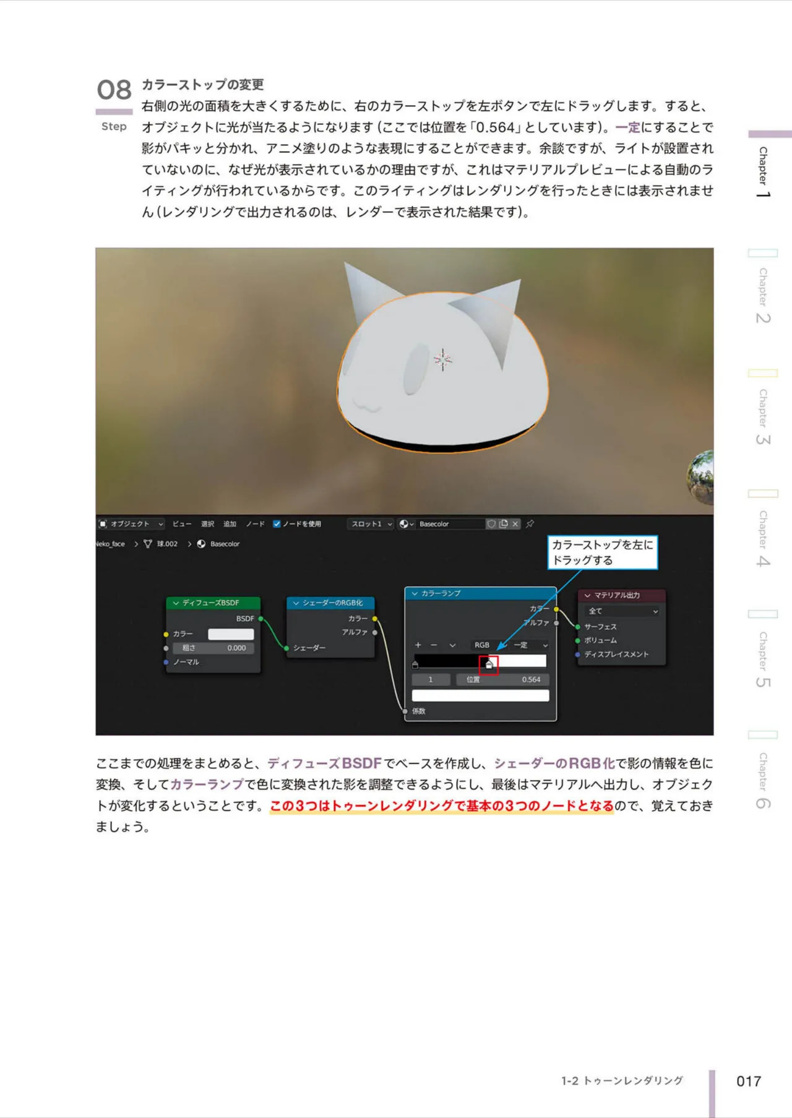
Task: Open the 一定 interpolation dropdown
Action: point(530,645)
